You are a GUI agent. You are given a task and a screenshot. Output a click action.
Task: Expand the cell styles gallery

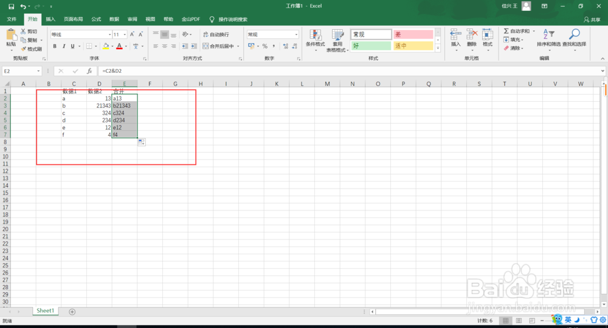(438, 49)
